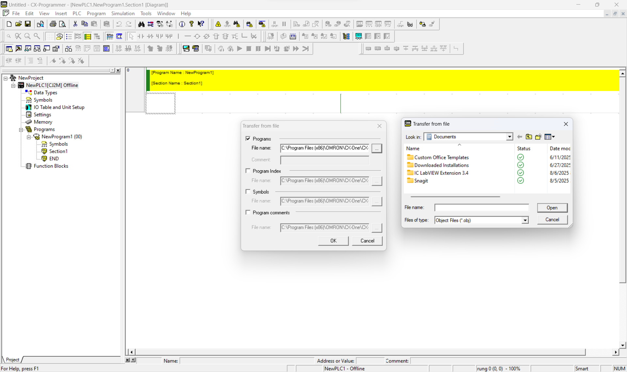Uncheck the Programs checkbox

(248, 139)
